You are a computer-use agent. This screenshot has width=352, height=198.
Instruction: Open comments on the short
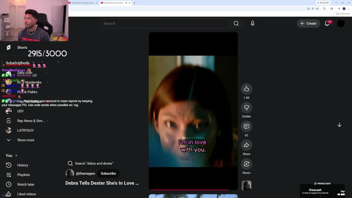point(246,127)
